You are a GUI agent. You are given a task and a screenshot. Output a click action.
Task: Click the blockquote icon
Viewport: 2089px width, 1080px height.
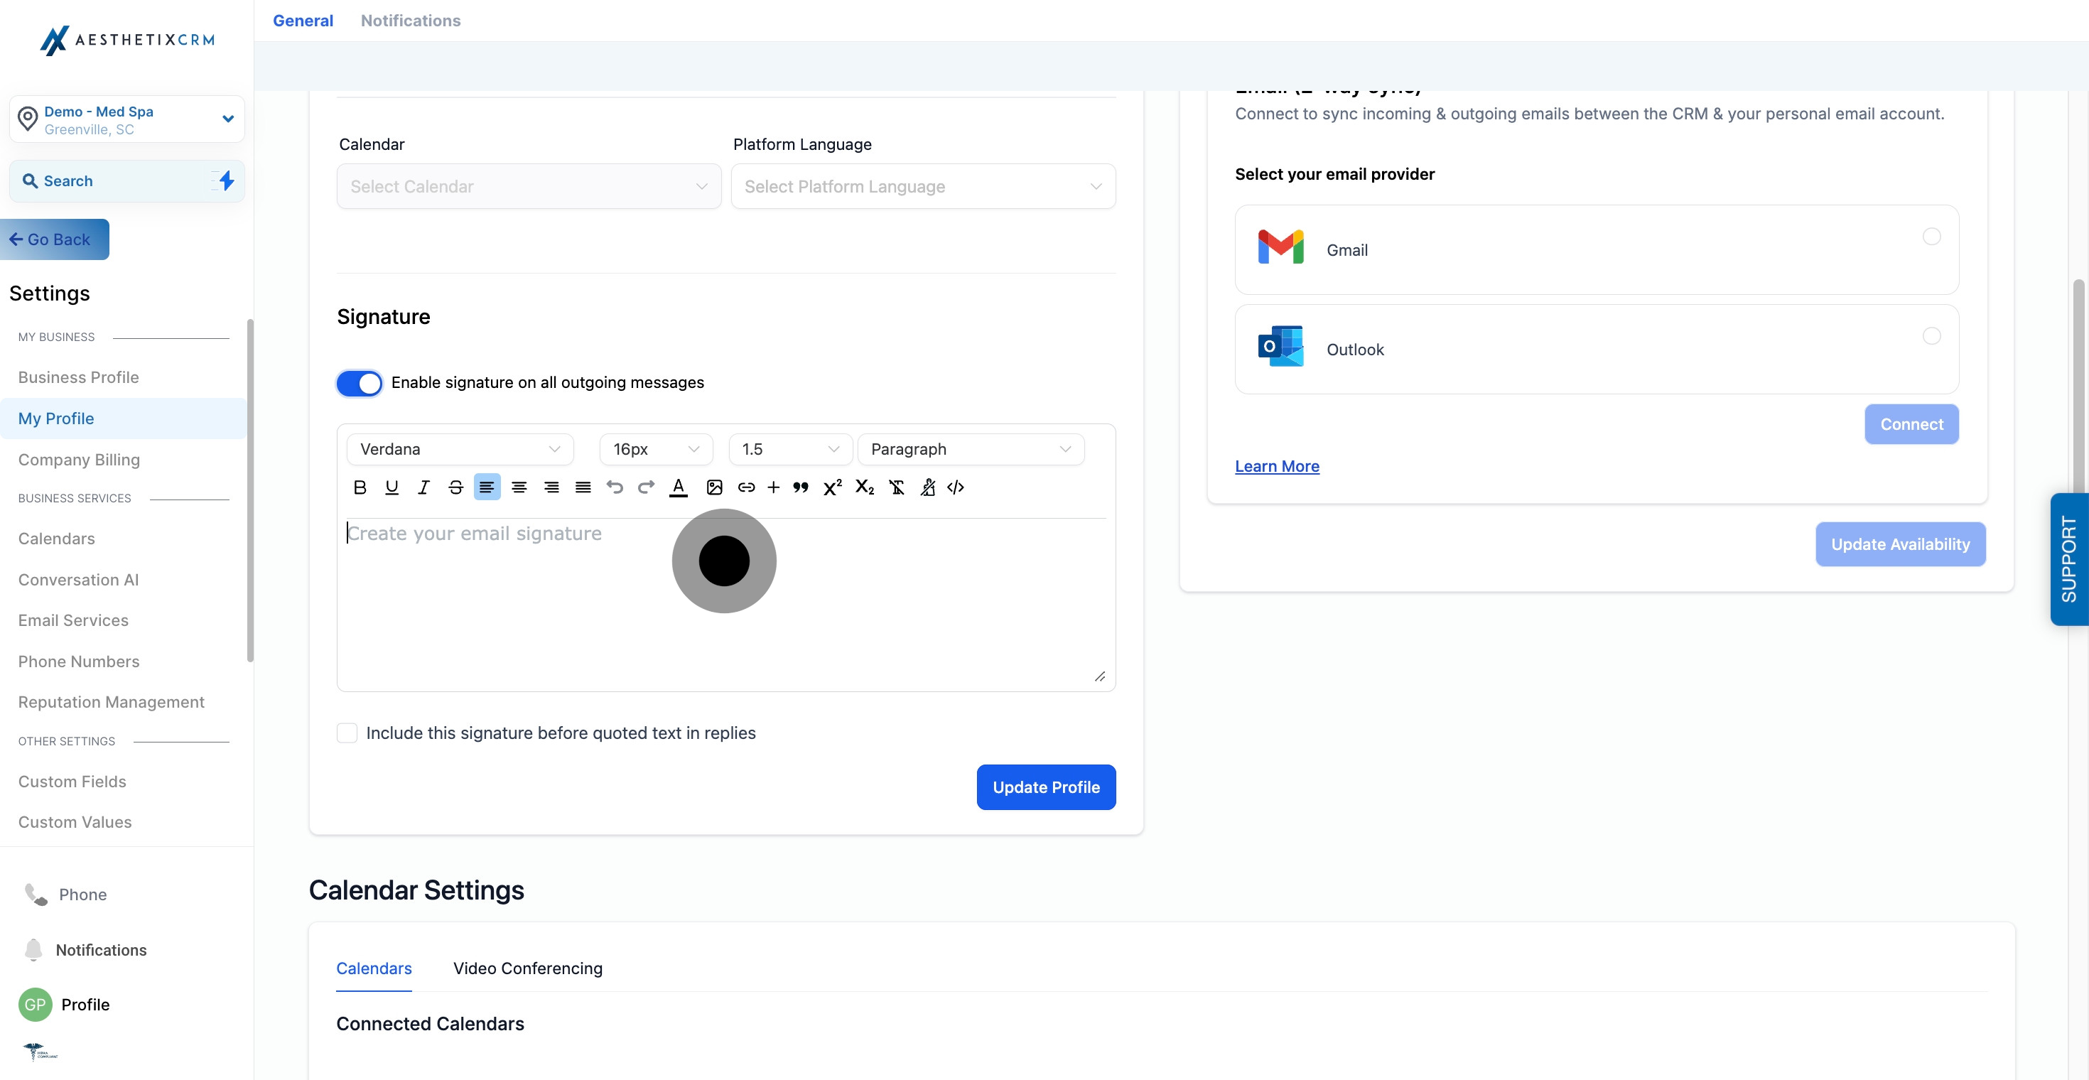pyautogui.click(x=800, y=487)
